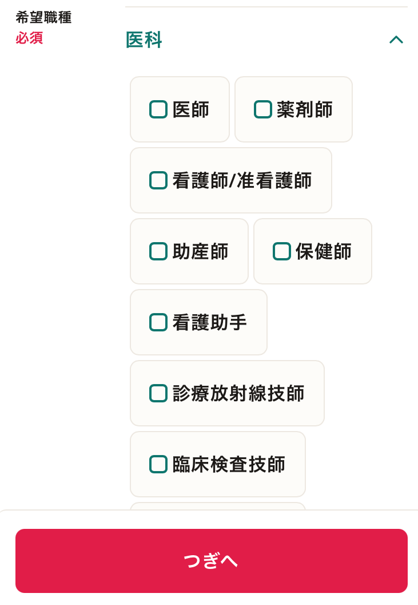The image size is (418, 605).
Task: Click the 看護助手 label text
Action: 210,323
